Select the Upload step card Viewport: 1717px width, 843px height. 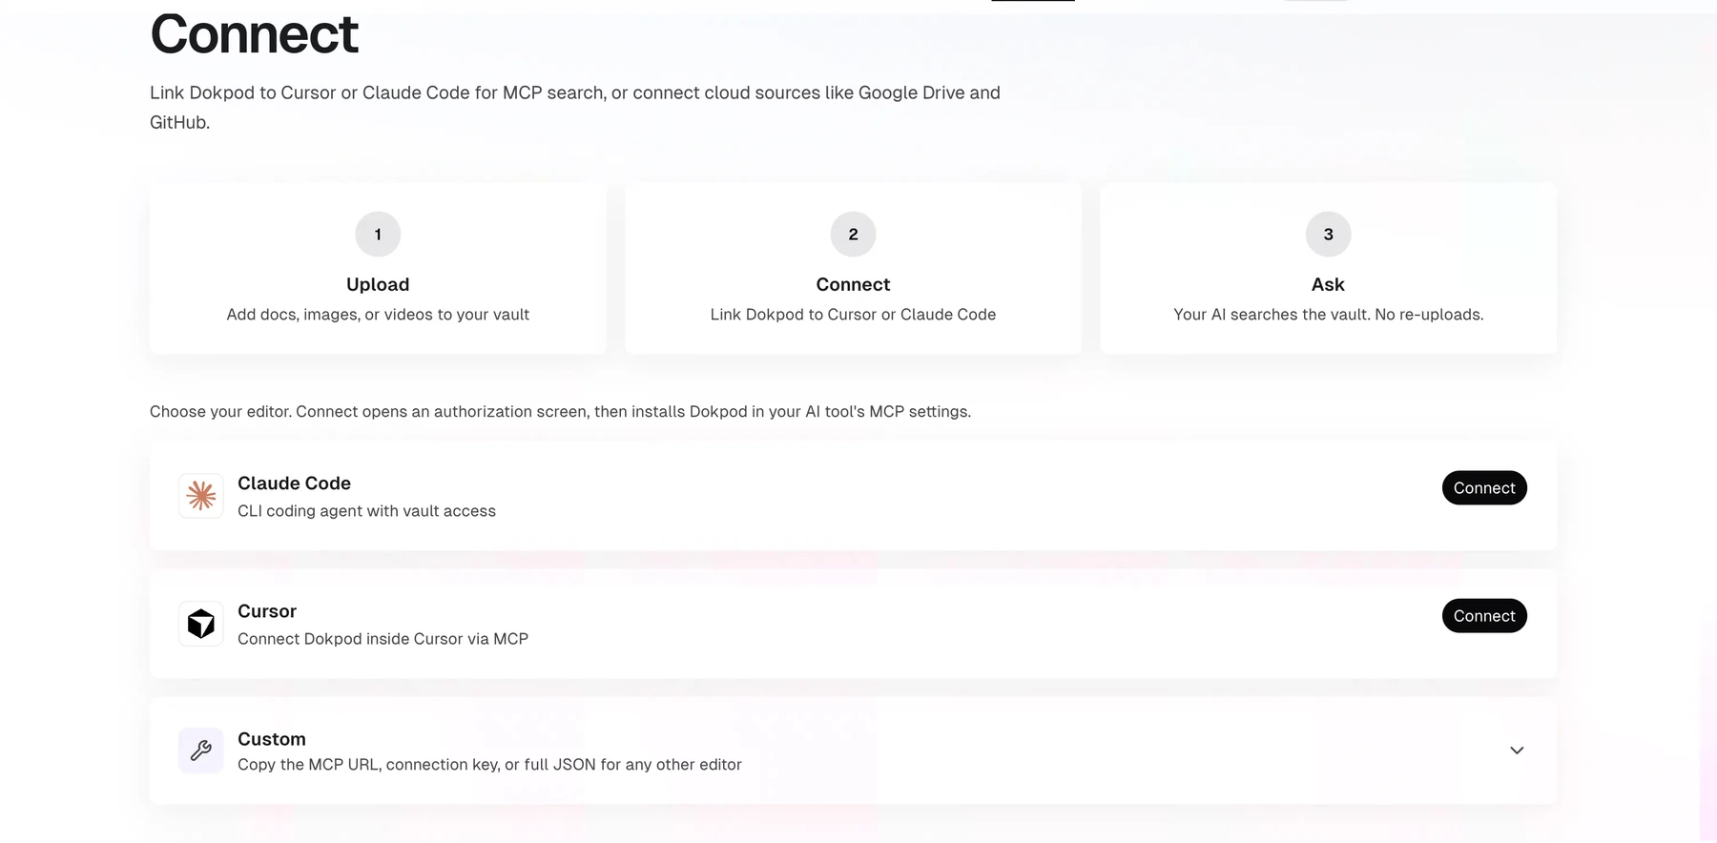(378, 269)
